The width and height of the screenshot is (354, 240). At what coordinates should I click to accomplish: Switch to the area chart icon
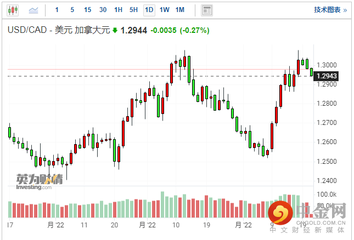point(33,10)
